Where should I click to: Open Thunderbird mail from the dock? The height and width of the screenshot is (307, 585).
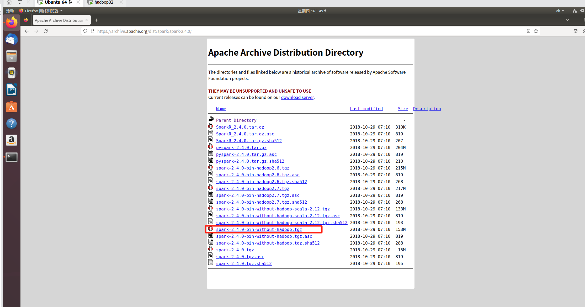(x=12, y=40)
